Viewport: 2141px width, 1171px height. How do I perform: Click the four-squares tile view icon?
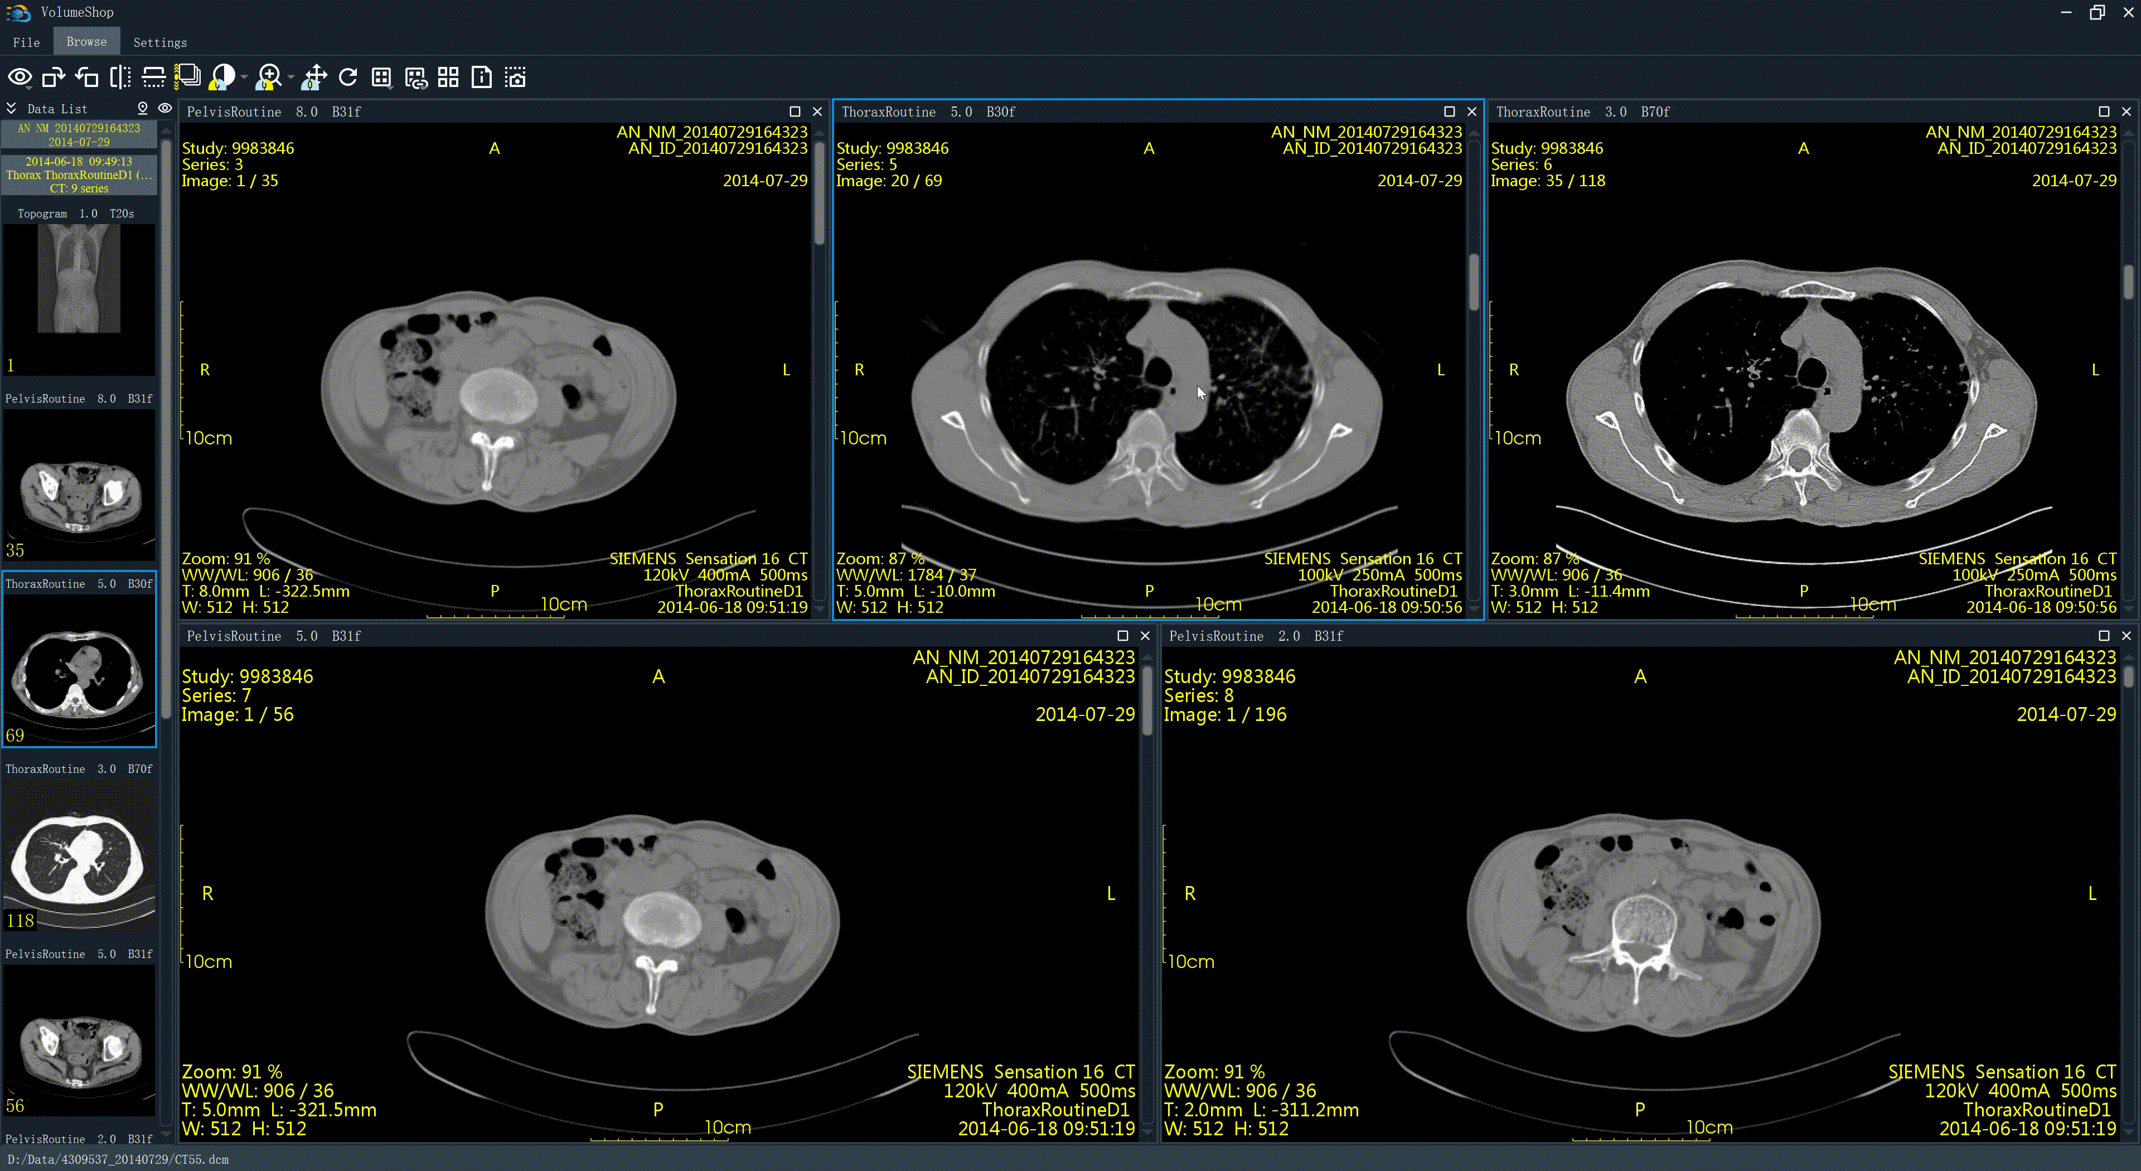point(448,78)
